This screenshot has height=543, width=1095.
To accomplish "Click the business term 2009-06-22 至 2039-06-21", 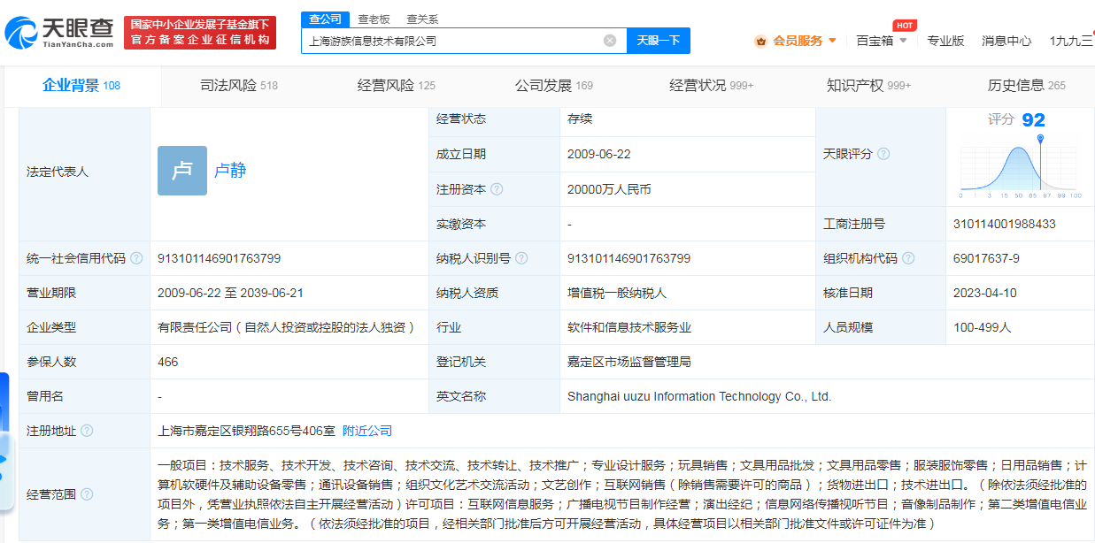I will tap(231, 293).
